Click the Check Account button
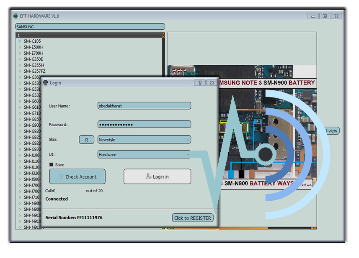Screen dimensions: 359x258 click(x=77, y=176)
